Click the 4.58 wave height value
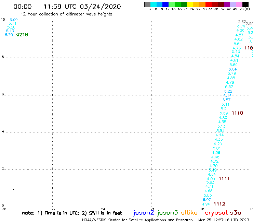Viewport: 253px width, 223px height. pos(222,122)
